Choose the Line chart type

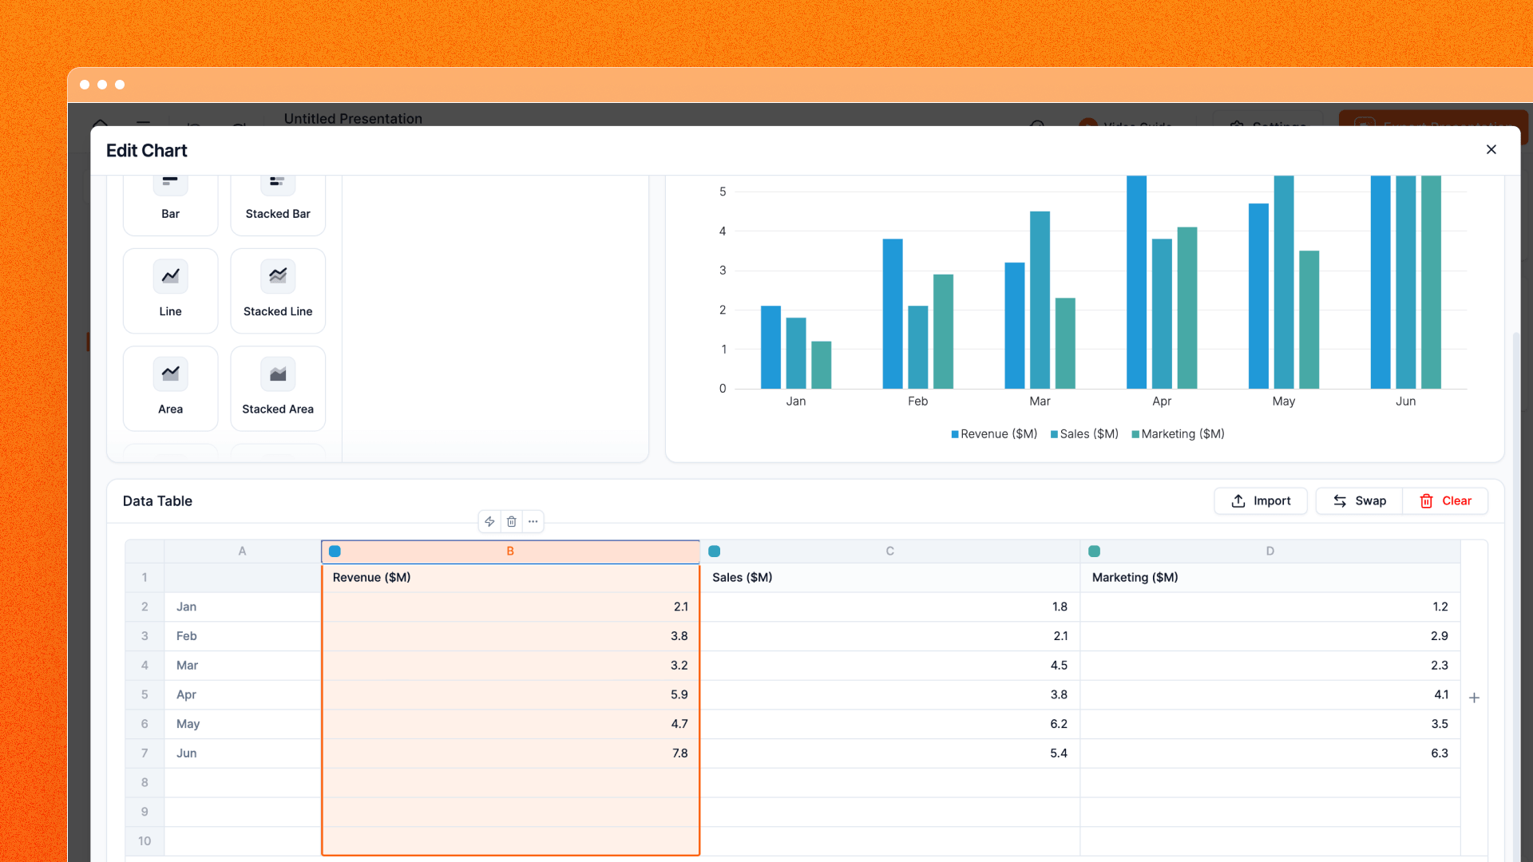tap(170, 291)
